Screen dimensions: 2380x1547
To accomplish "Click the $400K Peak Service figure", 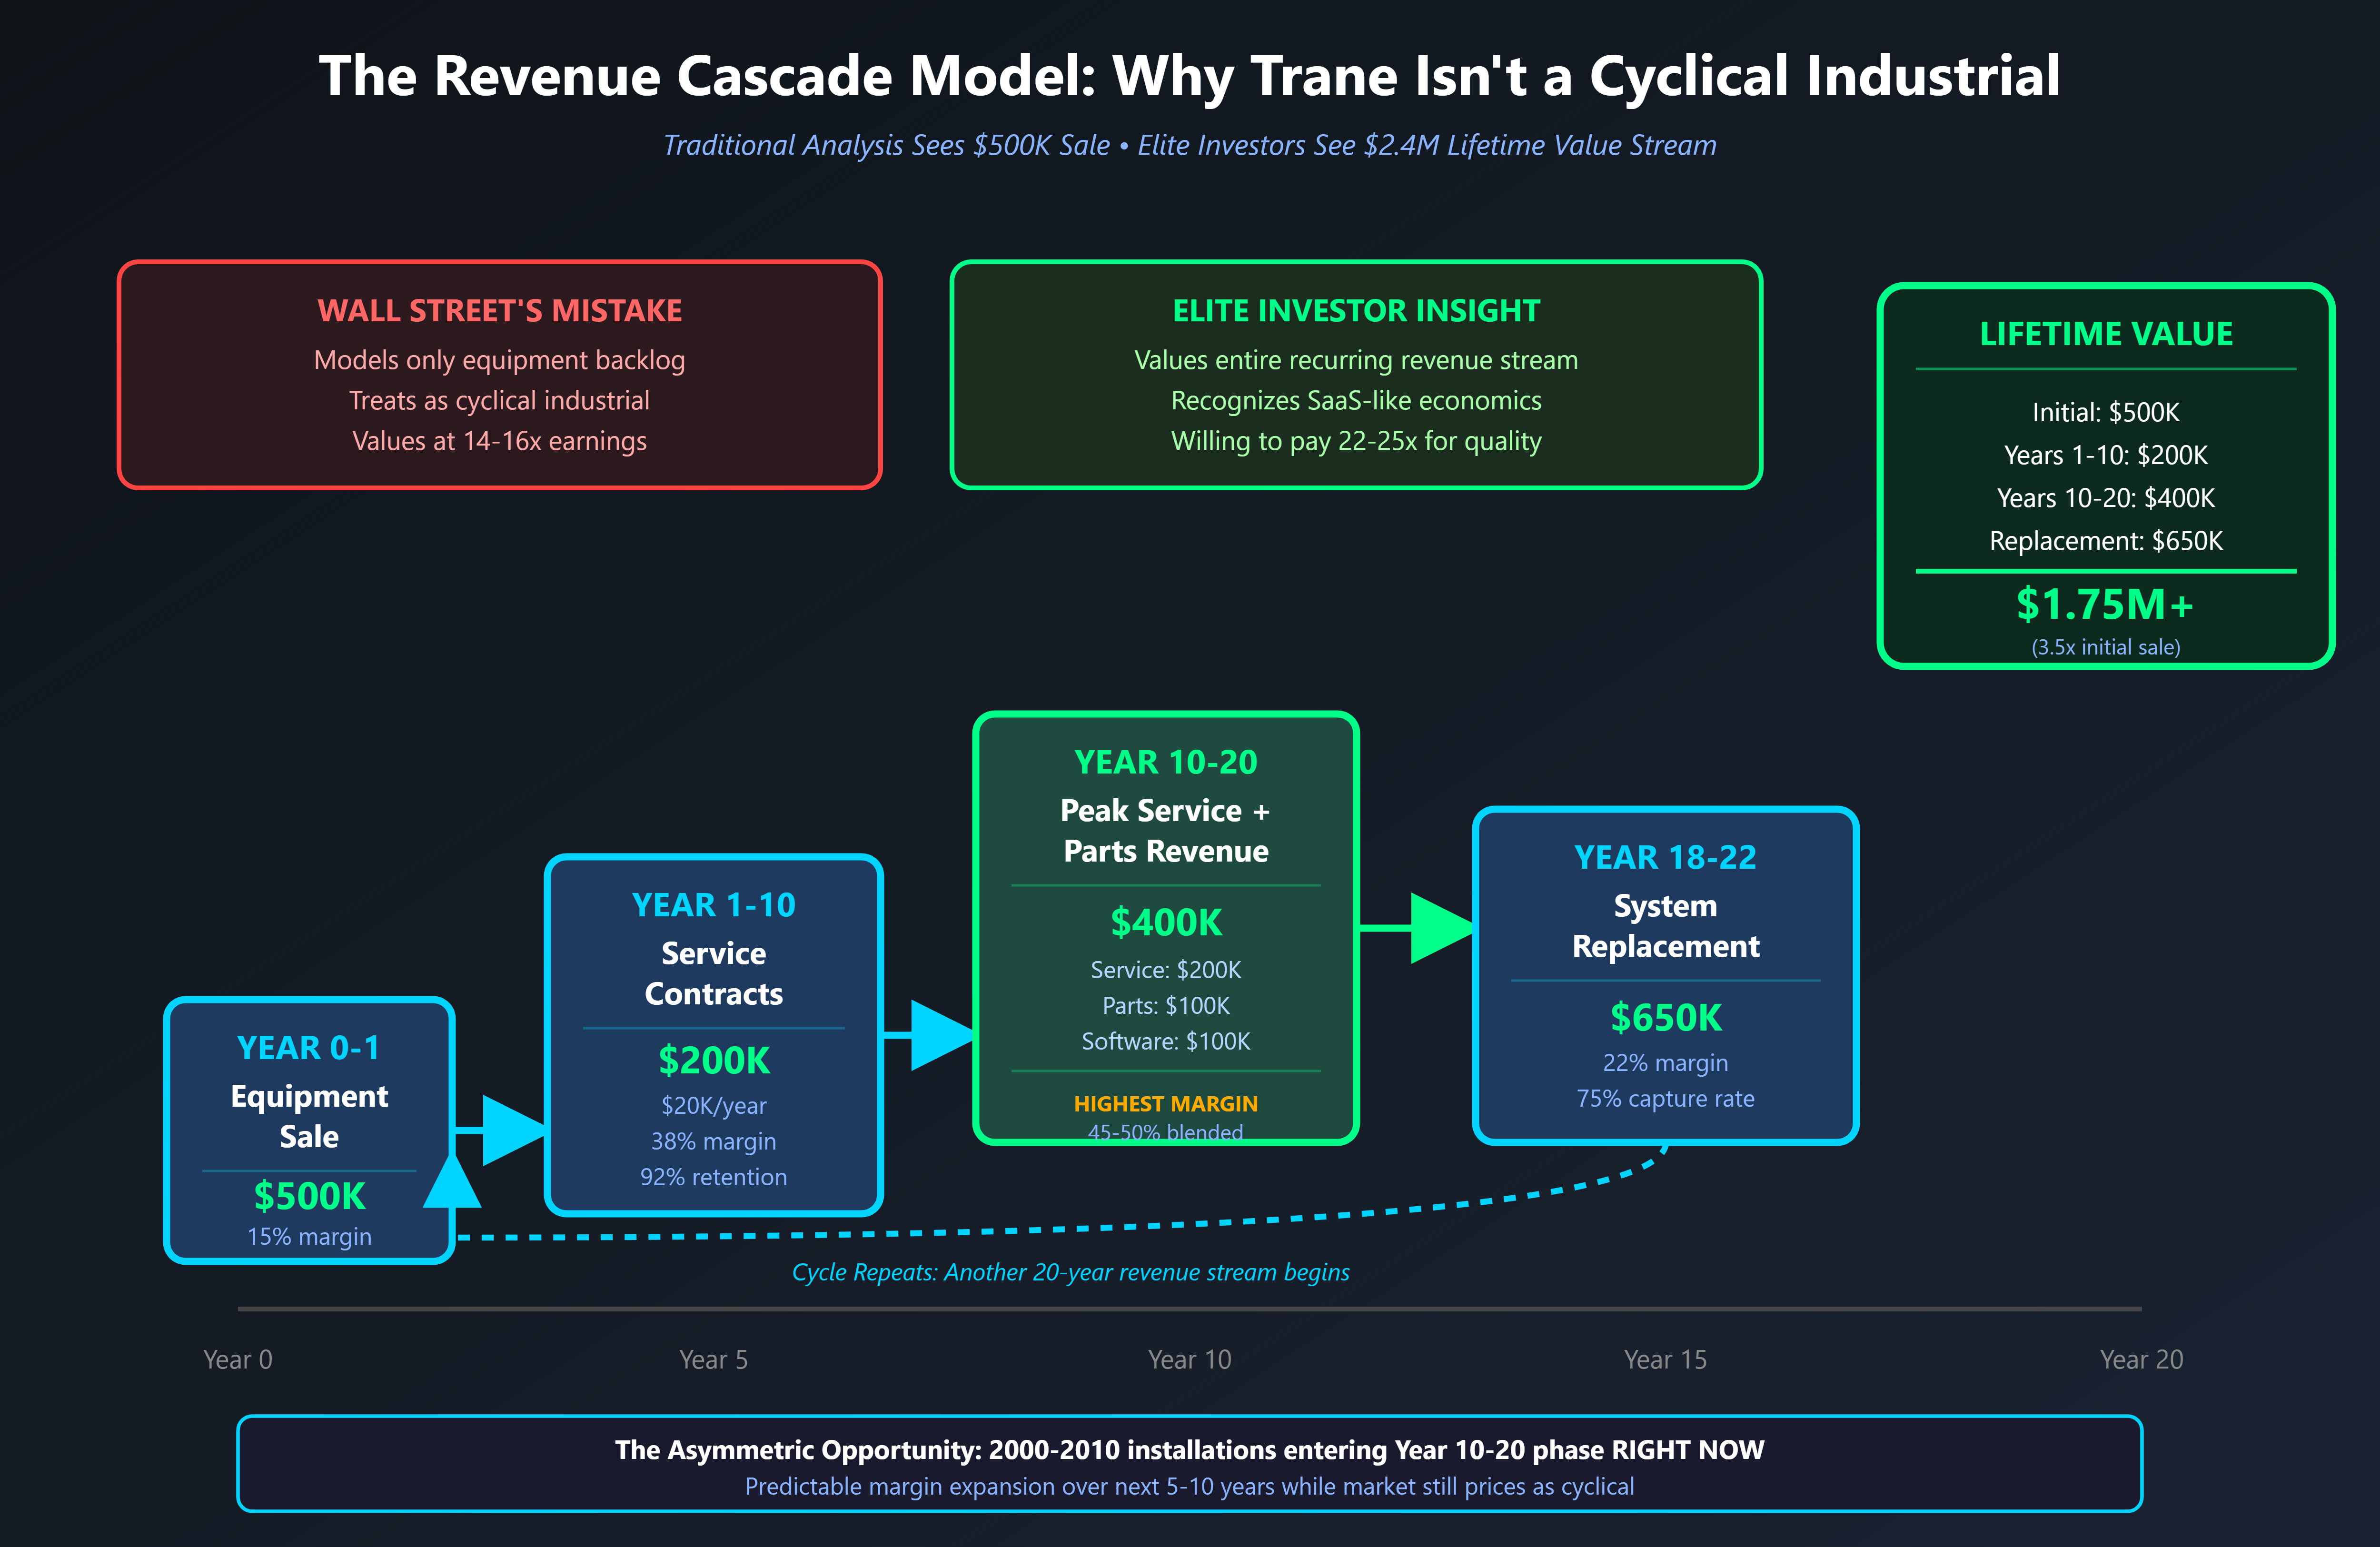I will [x=1166, y=922].
